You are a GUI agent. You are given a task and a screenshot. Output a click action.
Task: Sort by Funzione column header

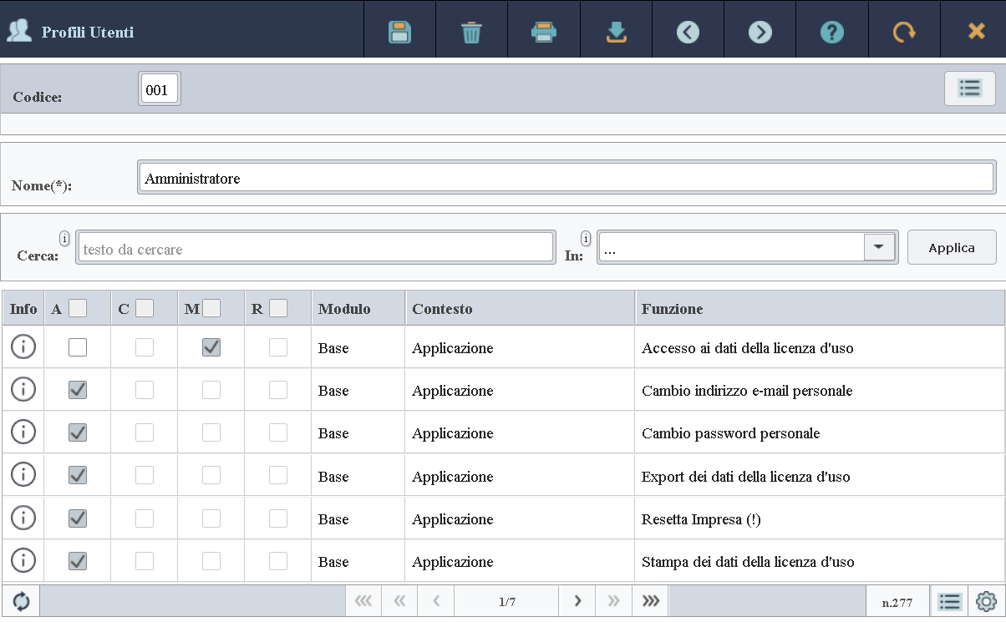coord(820,309)
